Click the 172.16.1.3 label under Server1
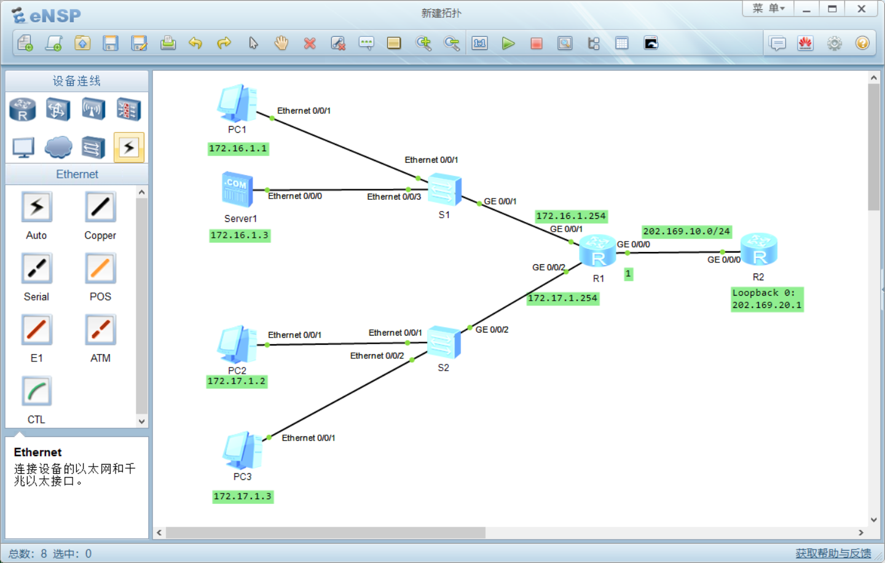Image resolution: width=885 pixels, height=563 pixels. [240, 235]
